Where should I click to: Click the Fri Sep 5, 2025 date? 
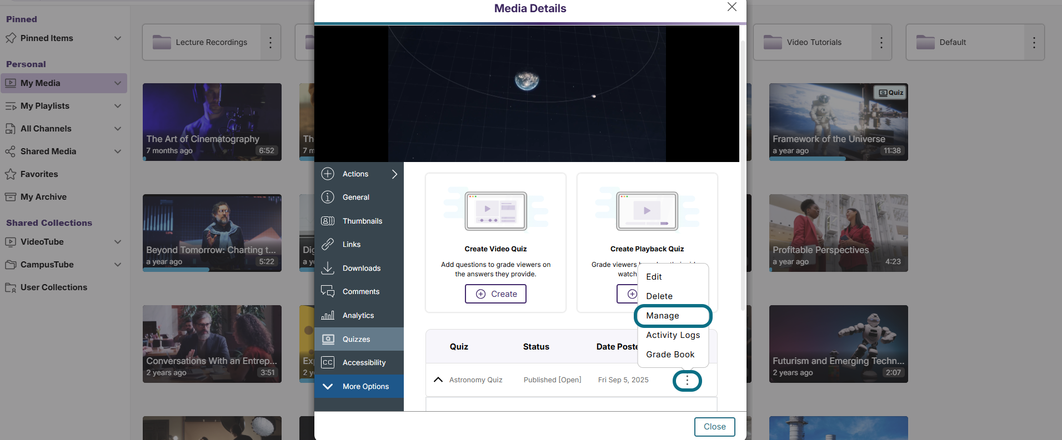point(623,380)
